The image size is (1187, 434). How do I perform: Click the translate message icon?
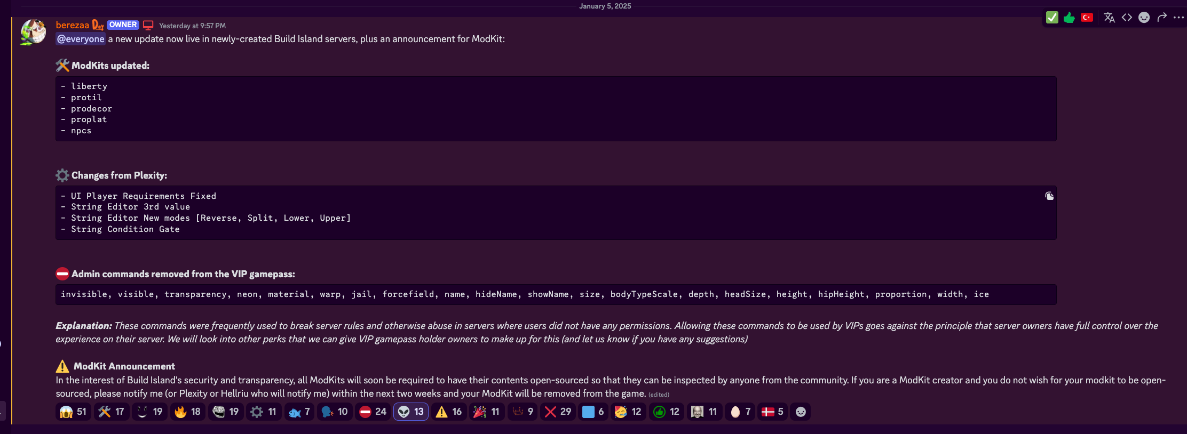coord(1109,18)
